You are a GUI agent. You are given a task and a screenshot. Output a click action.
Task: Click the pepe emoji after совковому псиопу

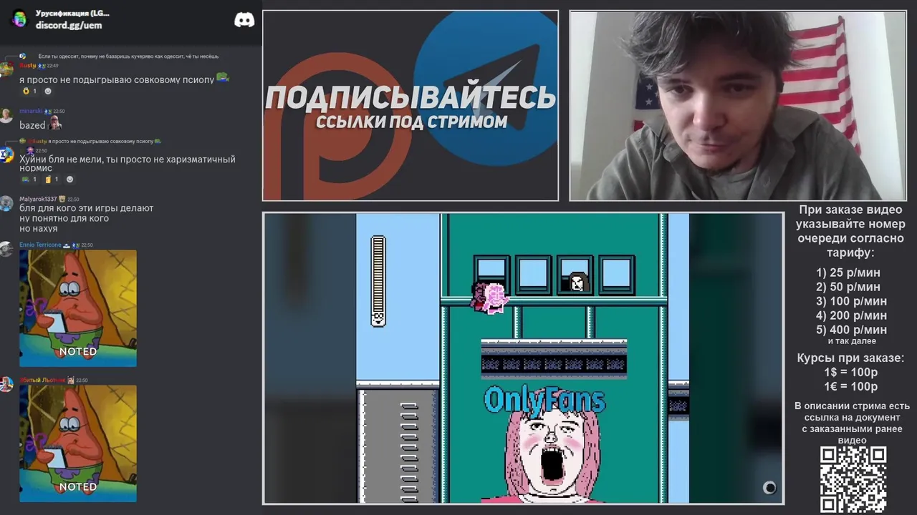coord(223,78)
